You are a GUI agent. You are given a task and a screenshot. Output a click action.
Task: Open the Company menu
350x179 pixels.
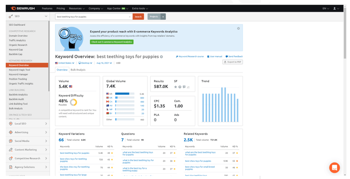(x=96, y=9)
